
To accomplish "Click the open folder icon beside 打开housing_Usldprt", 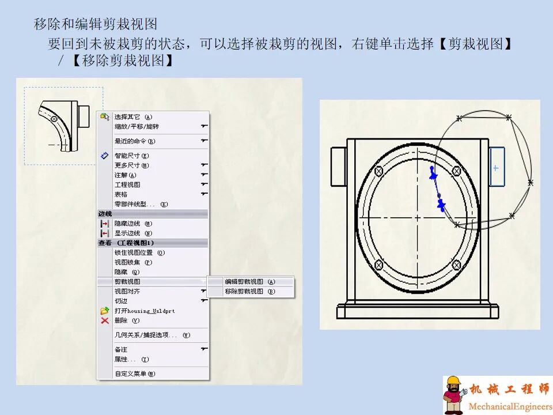I will coord(104,310).
